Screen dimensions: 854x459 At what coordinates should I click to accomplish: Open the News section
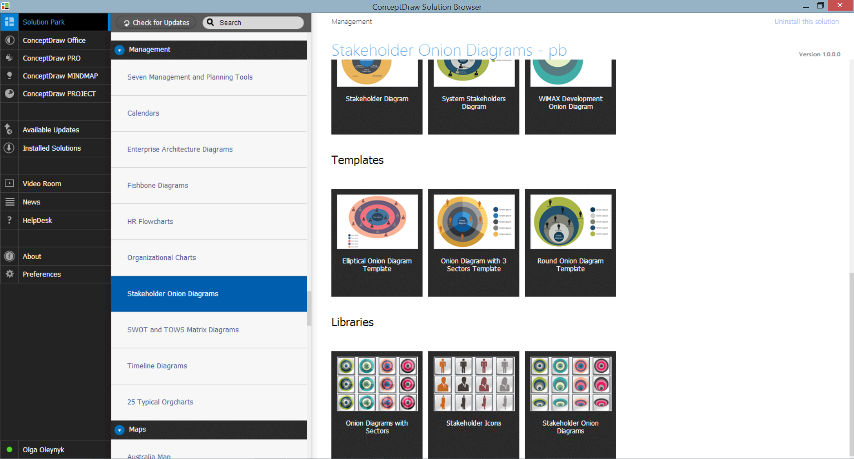point(55,202)
